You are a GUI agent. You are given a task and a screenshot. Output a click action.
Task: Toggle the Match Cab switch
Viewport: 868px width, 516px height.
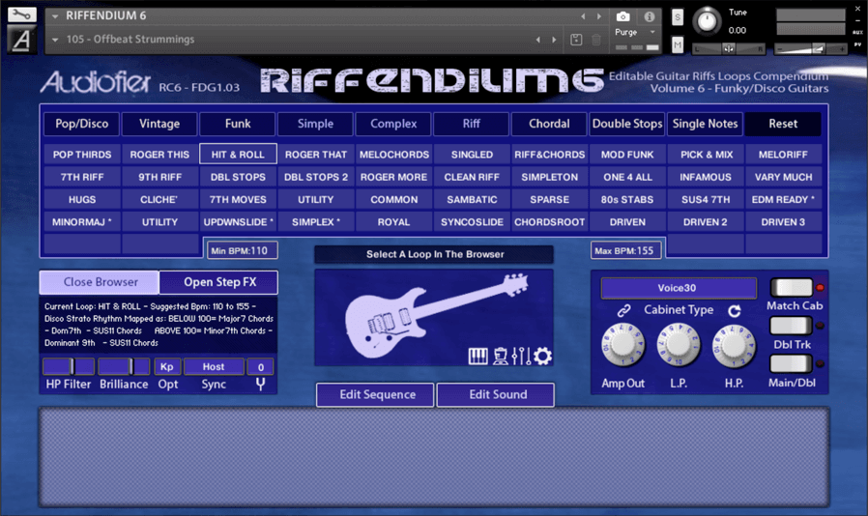[791, 288]
